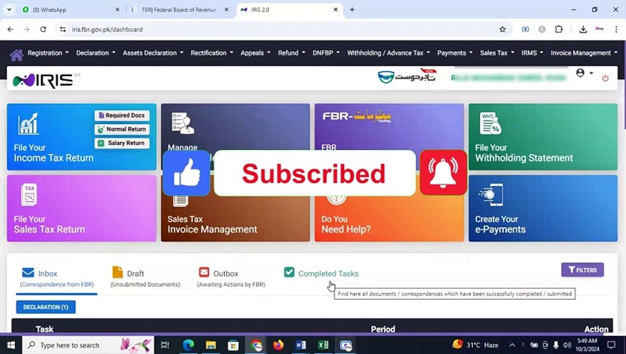This screenshot has height=354, width=626.
Task: Click the Windows Start button
Action: pyautogui.click(x=10, y=345)
